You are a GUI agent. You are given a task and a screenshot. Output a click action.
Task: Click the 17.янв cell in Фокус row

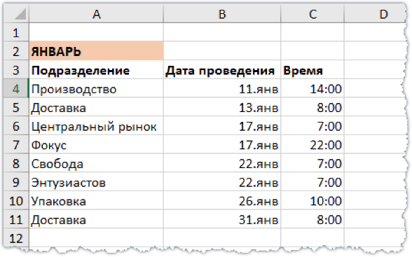click(222, 145)
